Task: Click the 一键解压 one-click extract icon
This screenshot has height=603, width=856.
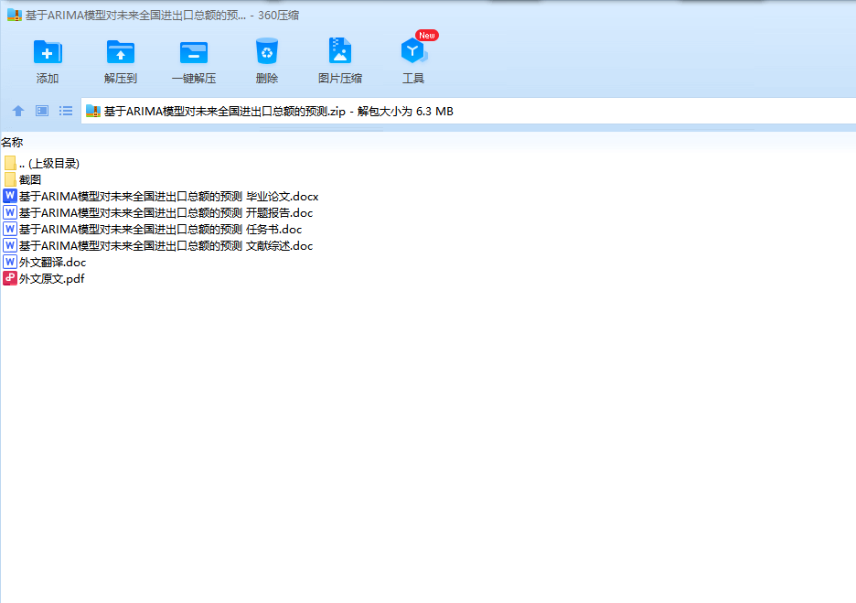Action: pyautogui.click(x=194, y=52)
